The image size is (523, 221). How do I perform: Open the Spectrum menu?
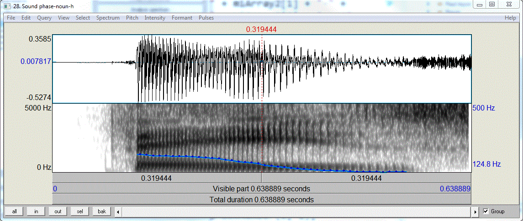[x=108, y=18]
